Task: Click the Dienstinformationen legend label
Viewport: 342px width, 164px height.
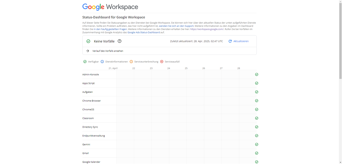Action: [117, 61]
